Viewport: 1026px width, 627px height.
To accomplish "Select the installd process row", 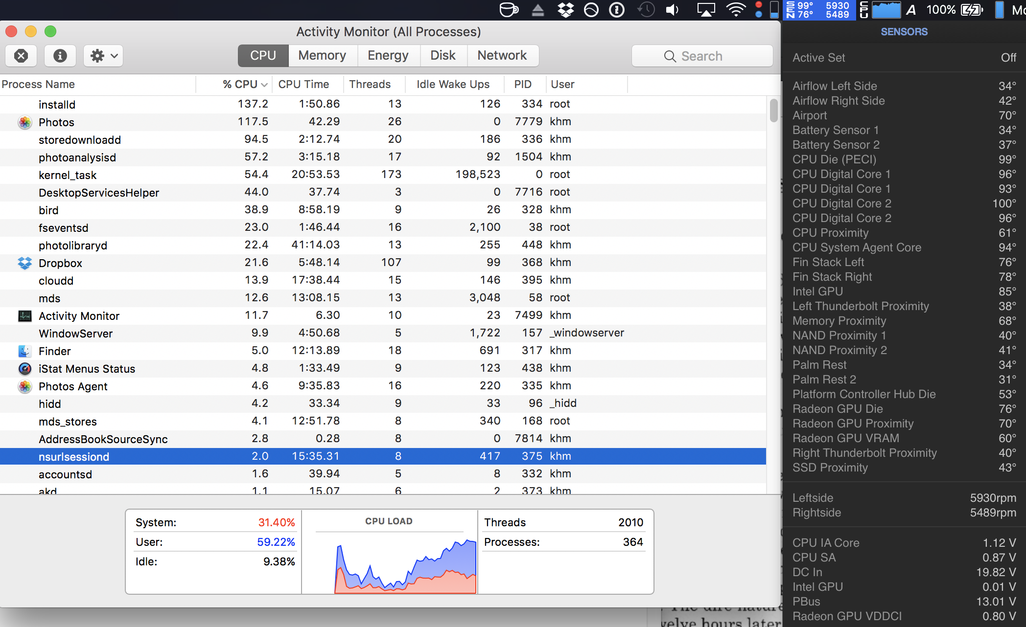I will coord(383,104).
